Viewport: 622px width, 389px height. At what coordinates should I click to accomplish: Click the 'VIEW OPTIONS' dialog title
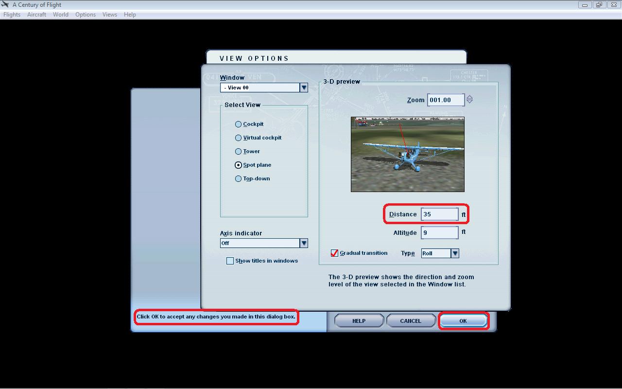click(254, 58)
